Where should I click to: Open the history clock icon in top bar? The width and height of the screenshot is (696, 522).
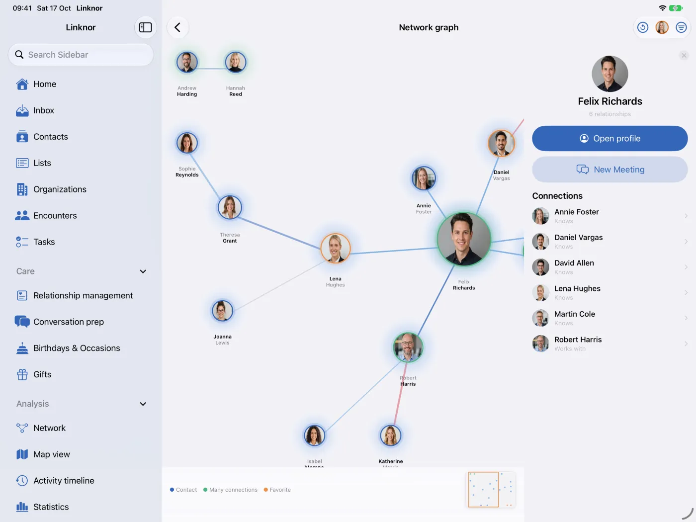pos(643,27)
